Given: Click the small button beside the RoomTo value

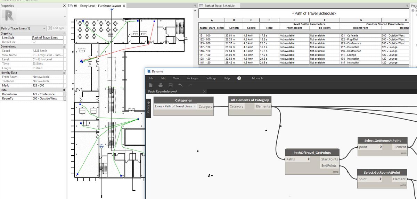Looking at the screenshot, I should 65,98.
